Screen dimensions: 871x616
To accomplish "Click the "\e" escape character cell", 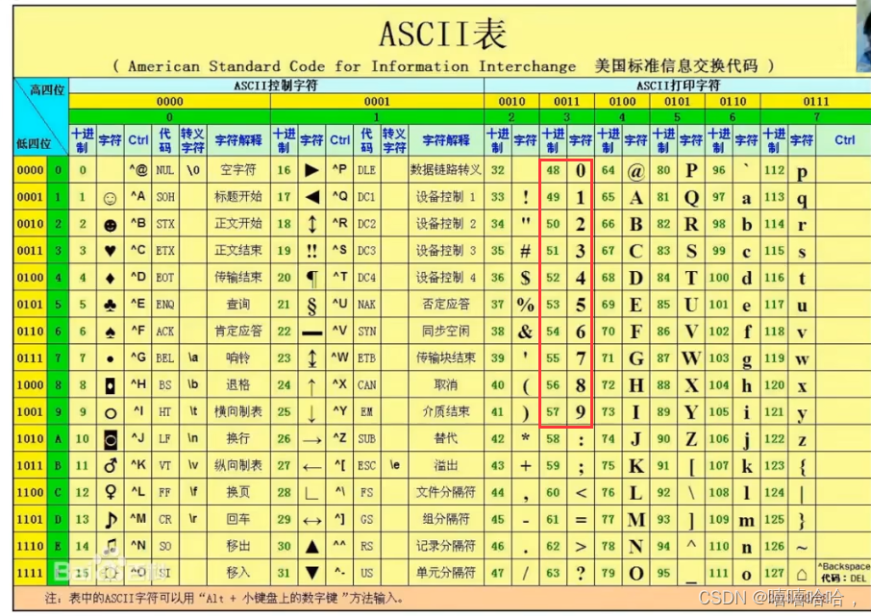I will click(x=394, y=465).
